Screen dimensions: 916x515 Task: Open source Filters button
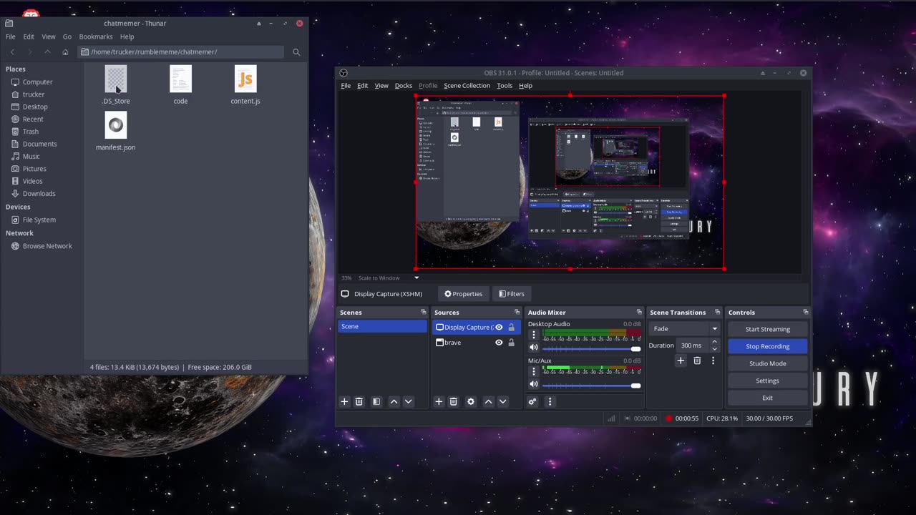point(511,294)
